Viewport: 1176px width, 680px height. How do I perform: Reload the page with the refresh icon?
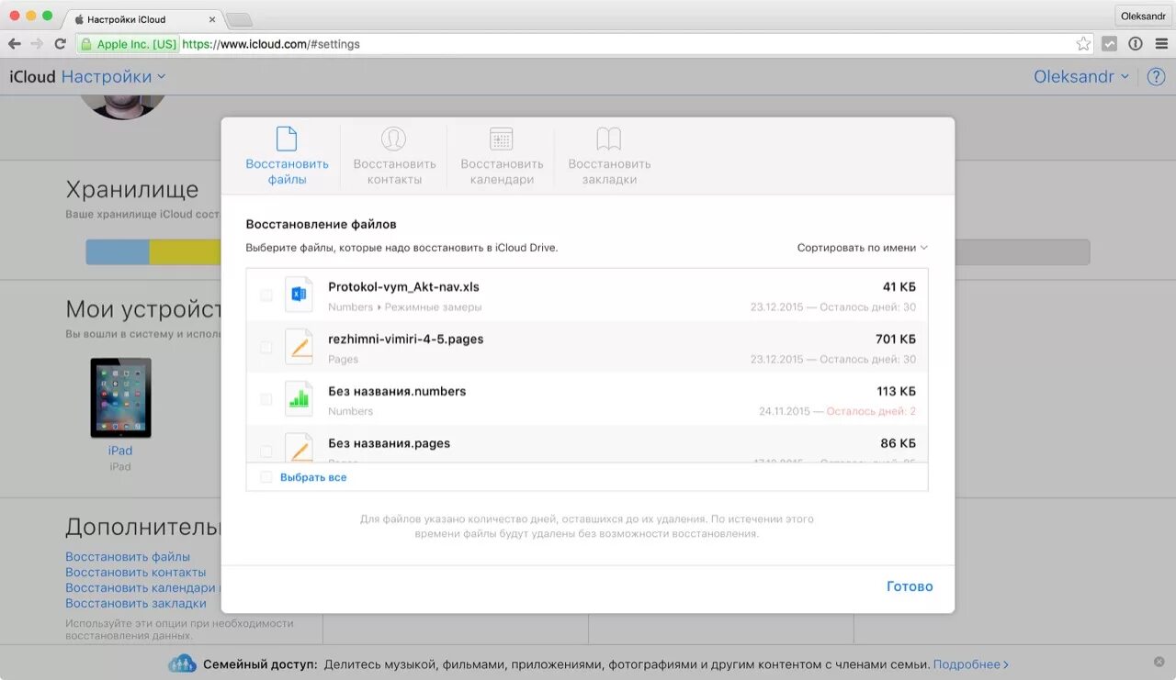pyautogui.click(x=61, y=43)
